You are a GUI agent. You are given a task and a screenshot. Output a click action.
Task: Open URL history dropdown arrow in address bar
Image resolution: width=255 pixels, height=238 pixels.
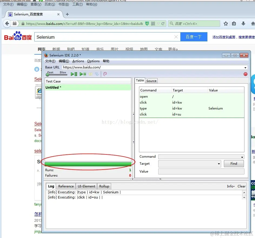158,24
